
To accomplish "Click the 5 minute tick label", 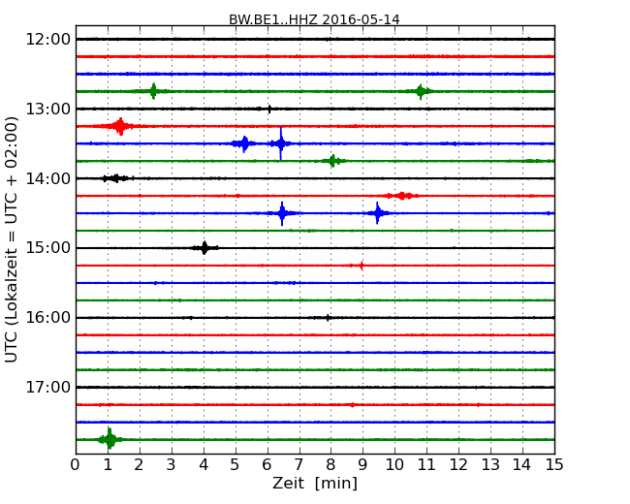I will click(236, 465).
